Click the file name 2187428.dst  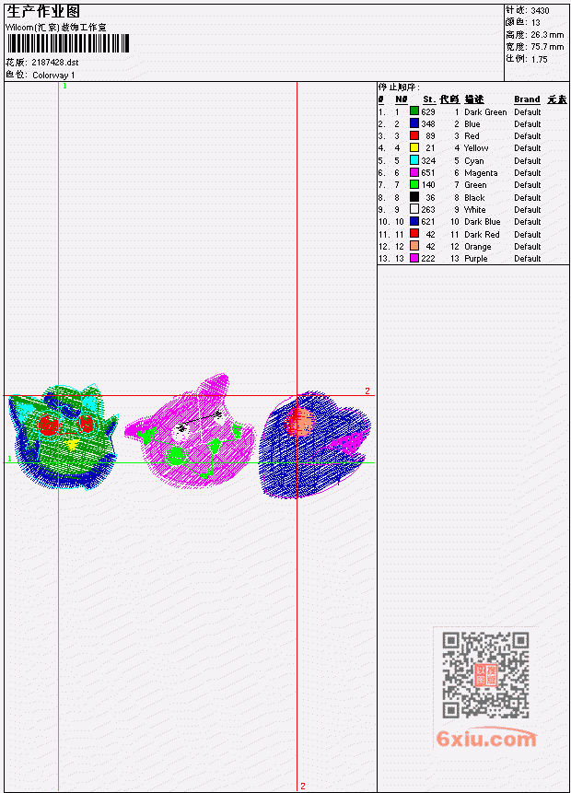(x=55, y=63)
